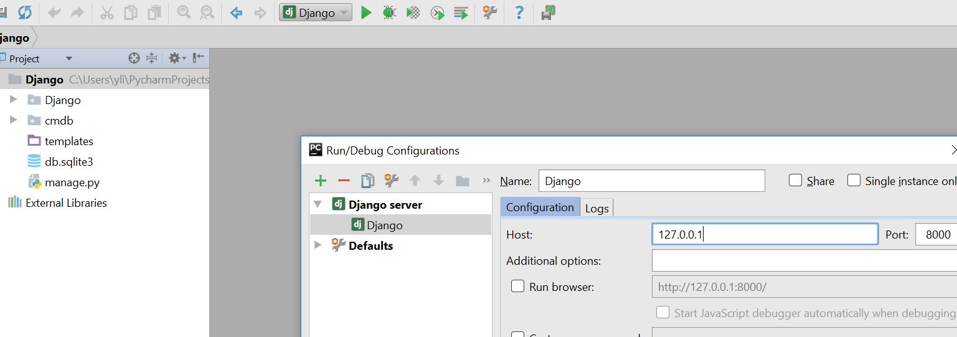Open the Django run configuration dropdown
Screen dimensions: 957x337
(316, 12)
